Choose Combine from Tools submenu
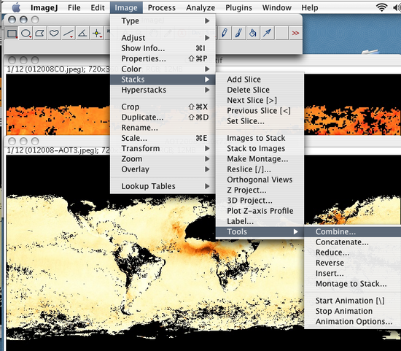Image resolution: width=401 pixels, height=351 pixels. coord(353,232)
